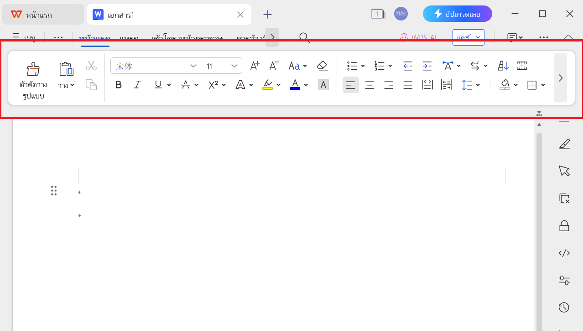This screenshot has width=583, height=331.
Task: Open the sliders settings icon in sidebar
Action: coord(564,280)
